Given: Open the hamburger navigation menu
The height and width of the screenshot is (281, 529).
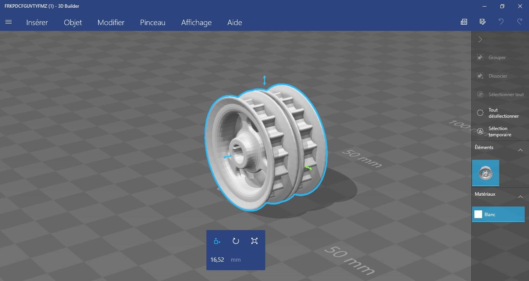Looking at the screenshot, I should [x=9, y=22].
